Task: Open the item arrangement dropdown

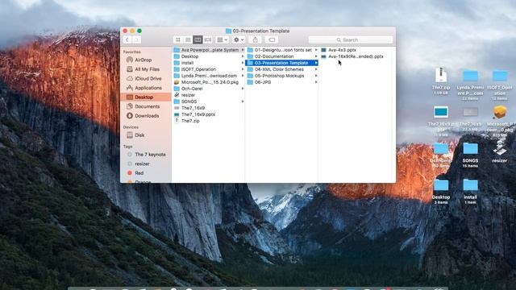Action: [x=223, y=39]
